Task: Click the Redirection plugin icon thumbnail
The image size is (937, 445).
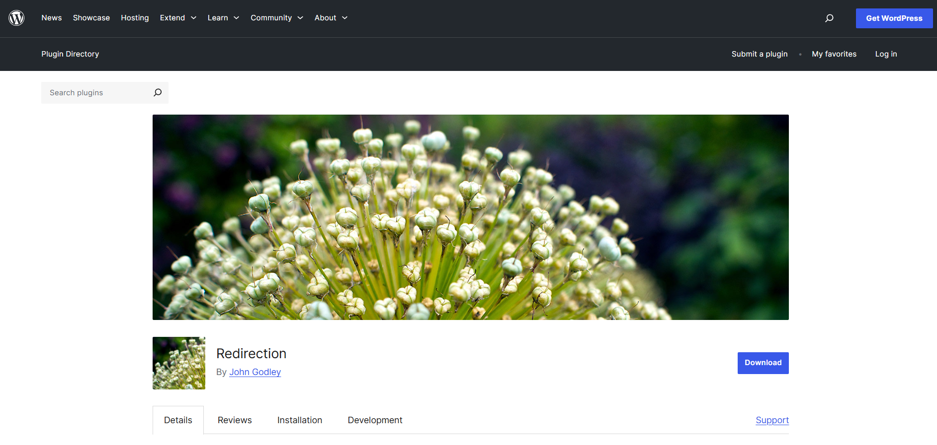Action: 179,363
